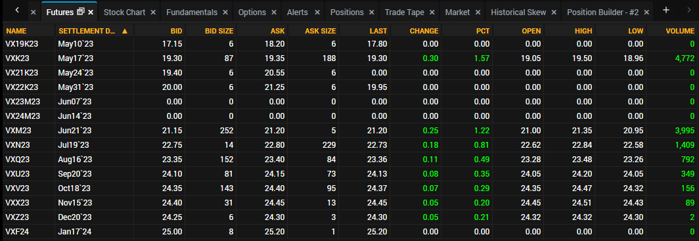The width and height of the screenshot is (699, 241).
Task: Sort by the ASK column header
Action: tap(278, 31)
